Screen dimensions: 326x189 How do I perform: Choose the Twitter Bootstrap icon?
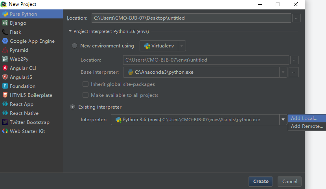pyautogui.click(x=5, y=122)
